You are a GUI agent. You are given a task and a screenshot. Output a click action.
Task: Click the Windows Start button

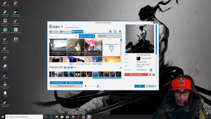click(x=3, y=117)
